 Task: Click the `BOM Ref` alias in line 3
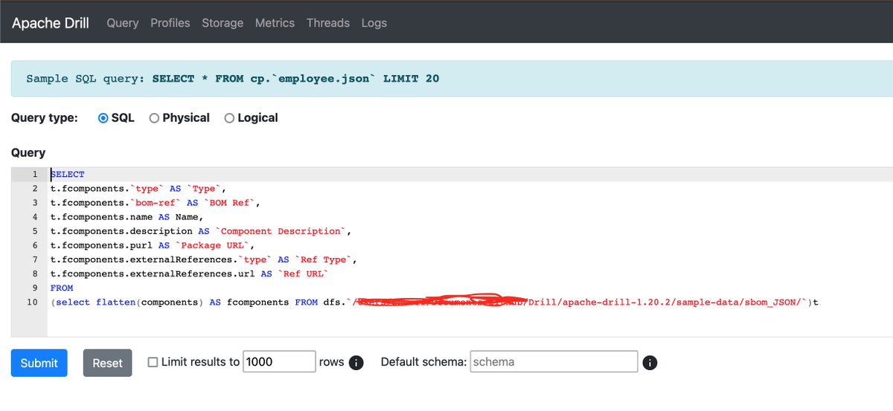click(x=231, y=203)
